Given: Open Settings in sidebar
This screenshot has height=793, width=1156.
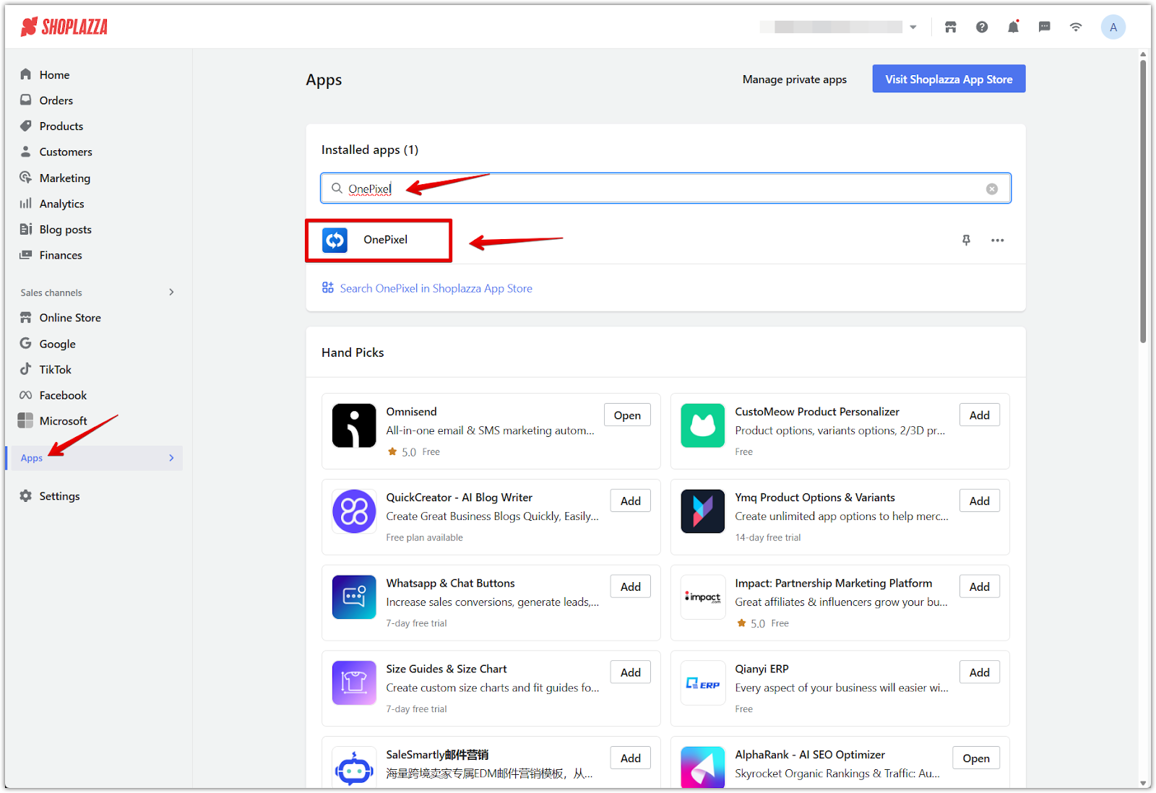Looking at the screenshot, I should pos(59,496).
